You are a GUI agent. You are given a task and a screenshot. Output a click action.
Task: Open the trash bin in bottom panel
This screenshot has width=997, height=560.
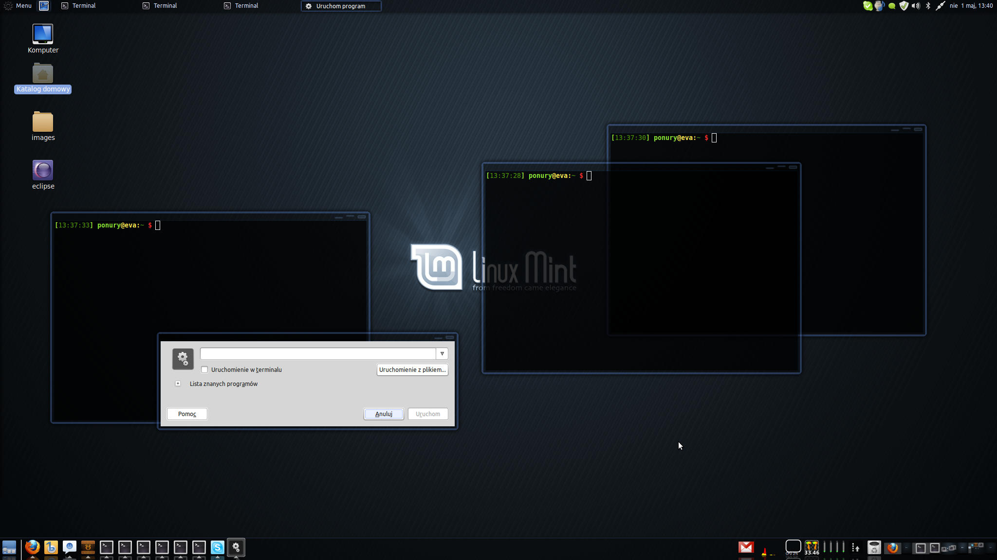click(x=874, y=548)
